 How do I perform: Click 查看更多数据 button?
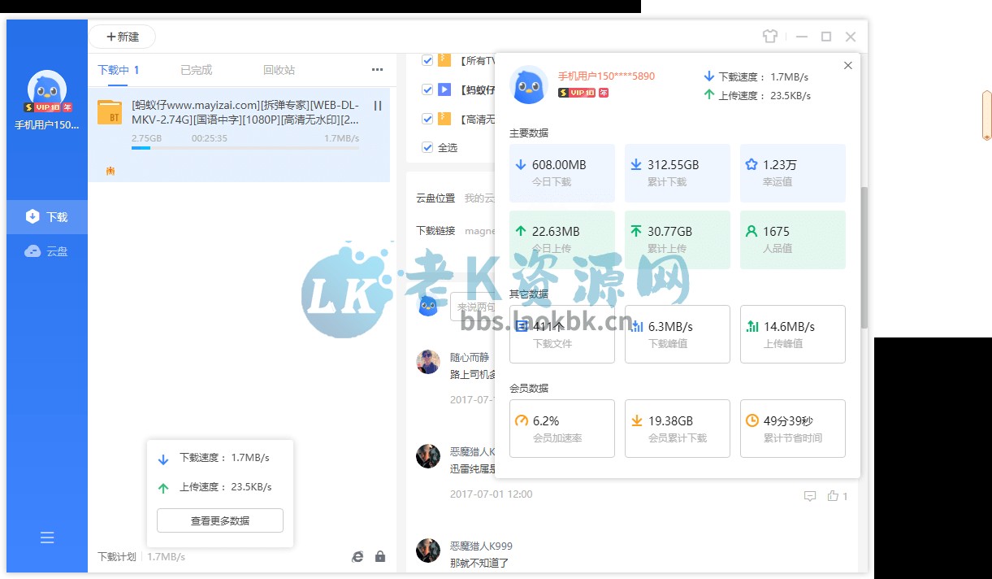(220, 520)
